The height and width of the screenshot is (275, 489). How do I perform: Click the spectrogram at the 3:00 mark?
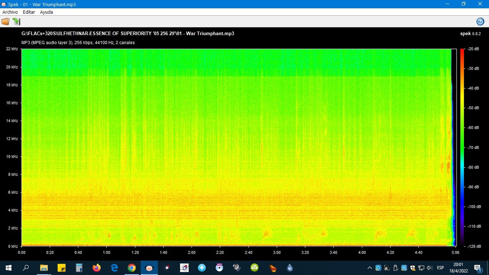277,147
